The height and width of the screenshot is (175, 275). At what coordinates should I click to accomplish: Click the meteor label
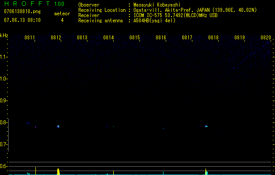pyautogui.click(x=62, y=14)
